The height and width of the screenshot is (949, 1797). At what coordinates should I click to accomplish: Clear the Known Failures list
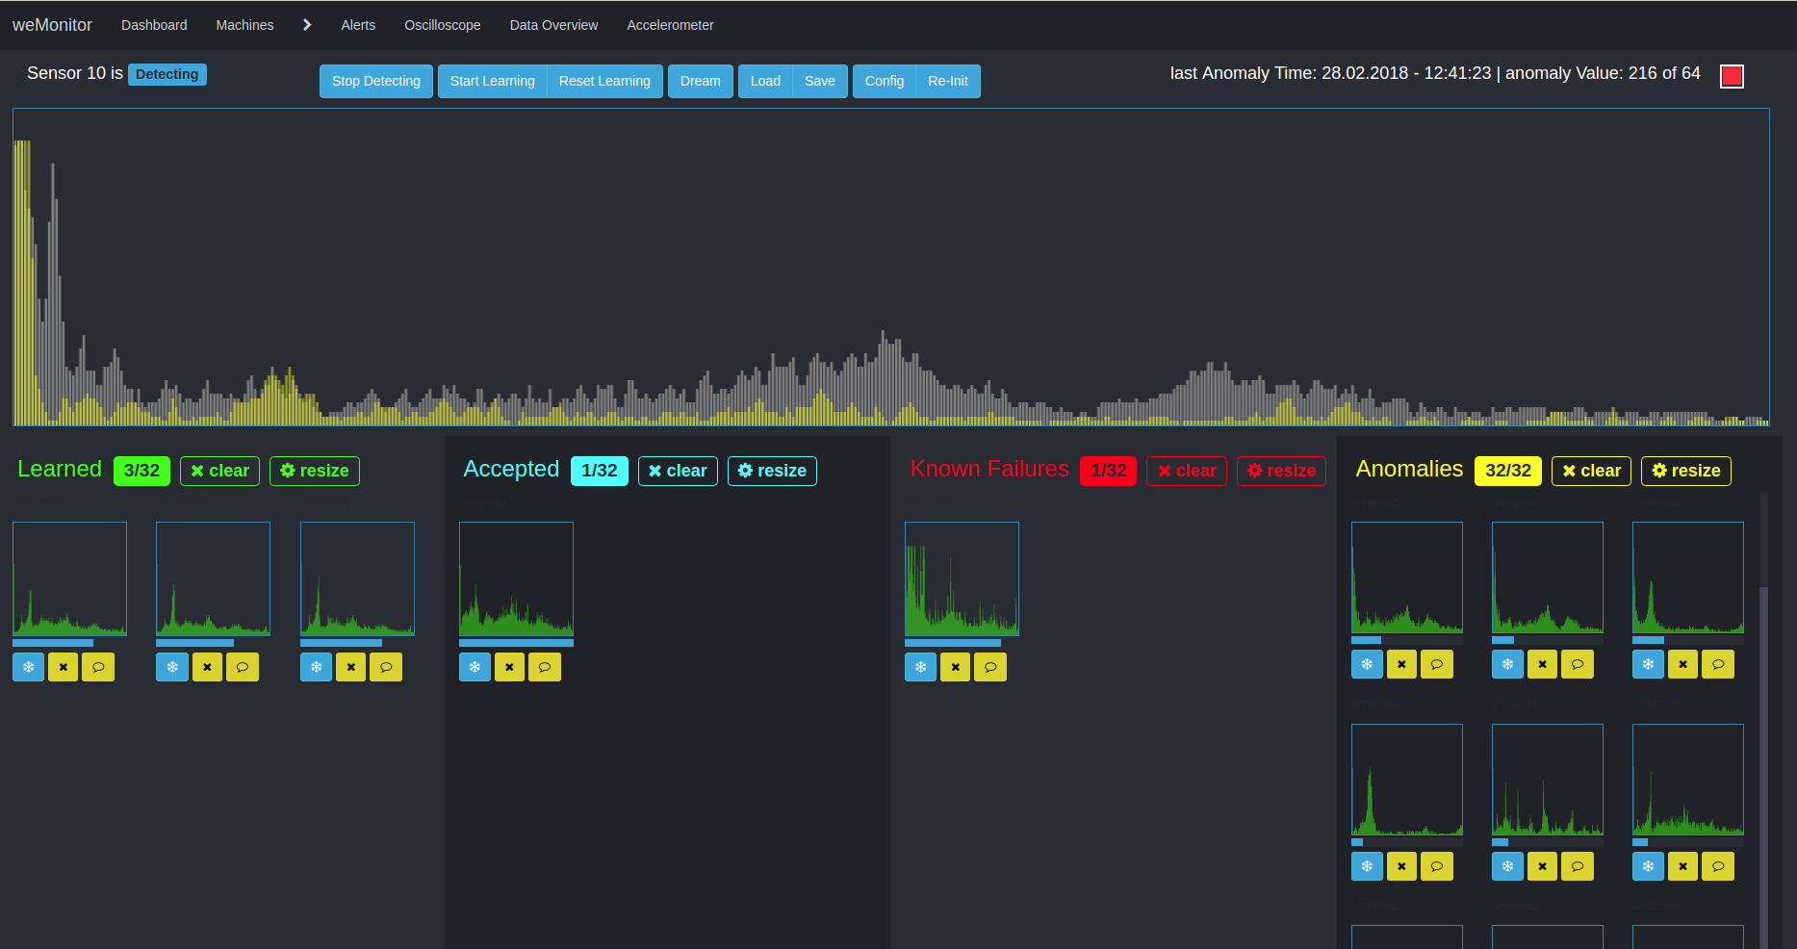pos(1187,471)
